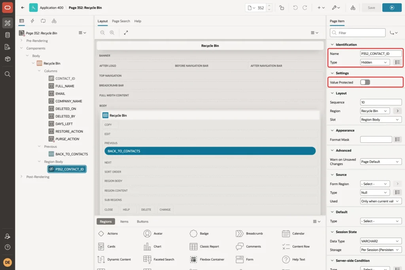Open the Slot Region Body dropdown
The height and width of the screenshot is (270, 405).
tap(381, 119)
